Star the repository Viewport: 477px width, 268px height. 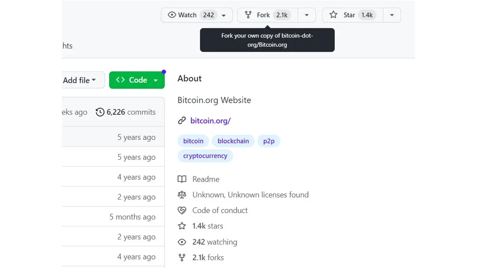(353, 15)
